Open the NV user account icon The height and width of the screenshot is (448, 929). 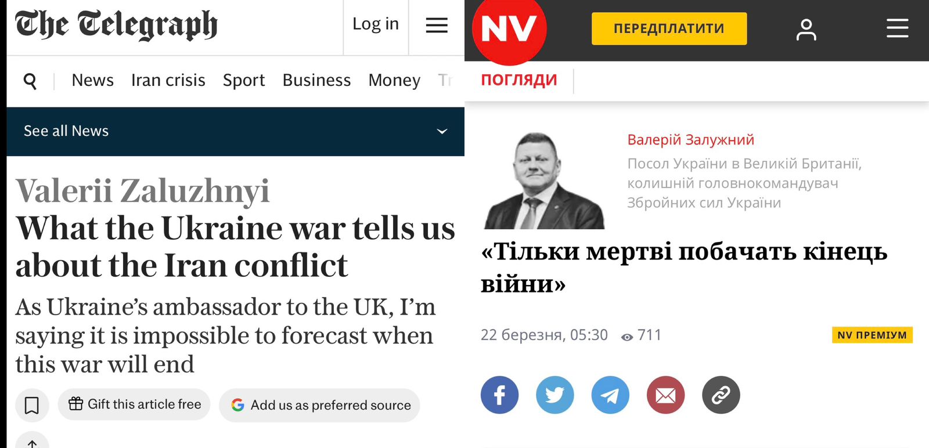tap(806, 29)
